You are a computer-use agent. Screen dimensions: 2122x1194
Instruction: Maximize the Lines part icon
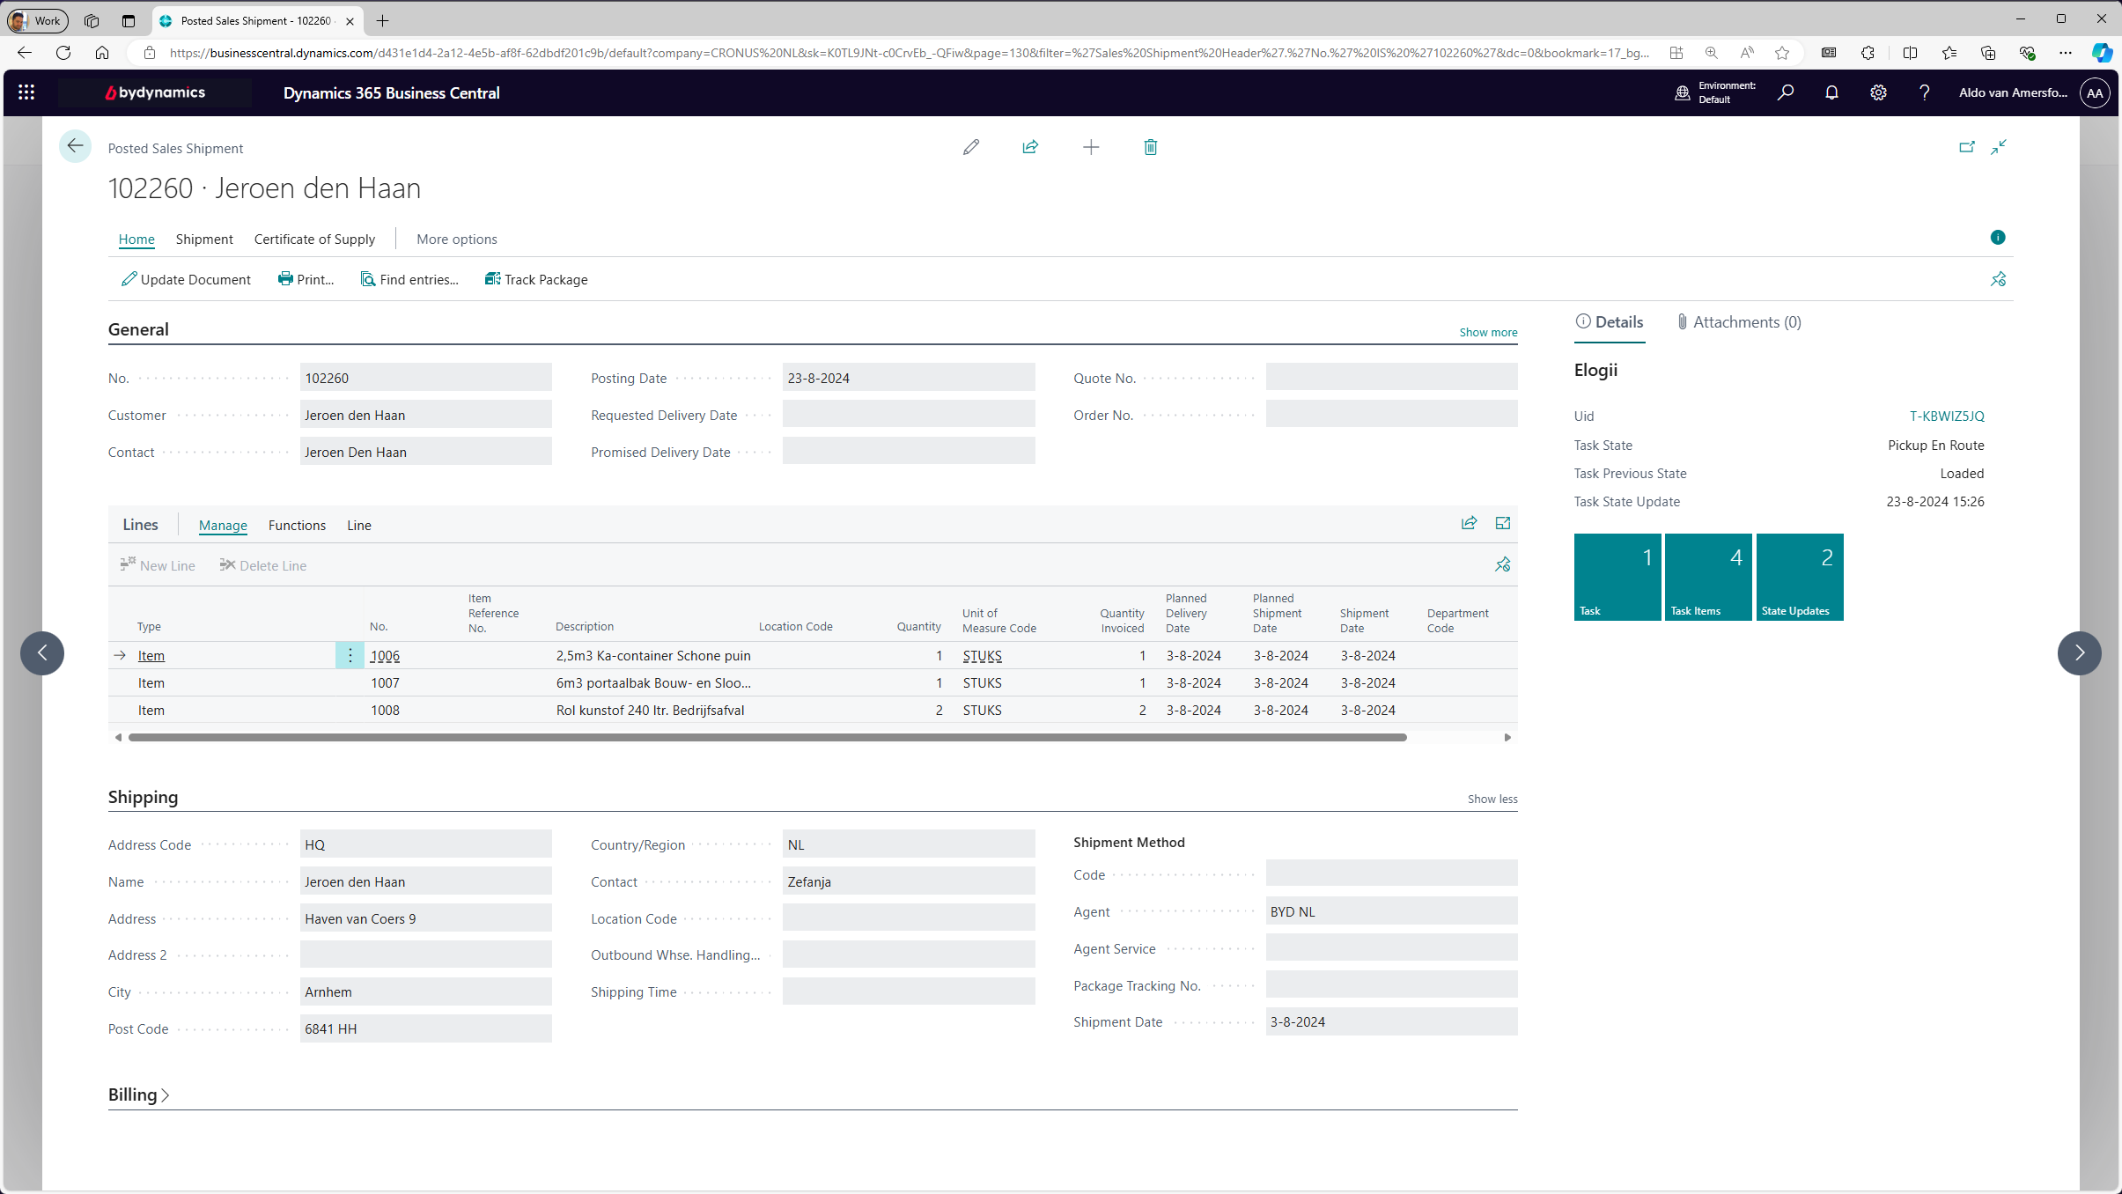(1502, 523)
